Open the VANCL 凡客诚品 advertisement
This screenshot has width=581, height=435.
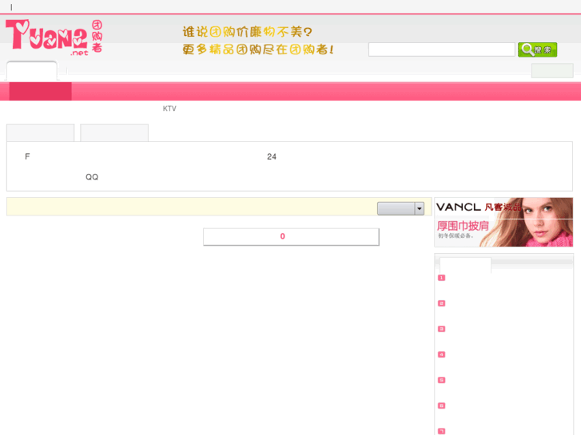pyautogui.click(x=503, y=222)
